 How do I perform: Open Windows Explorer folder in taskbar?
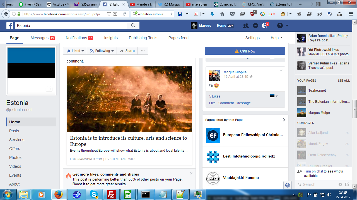tap(24, 194)
